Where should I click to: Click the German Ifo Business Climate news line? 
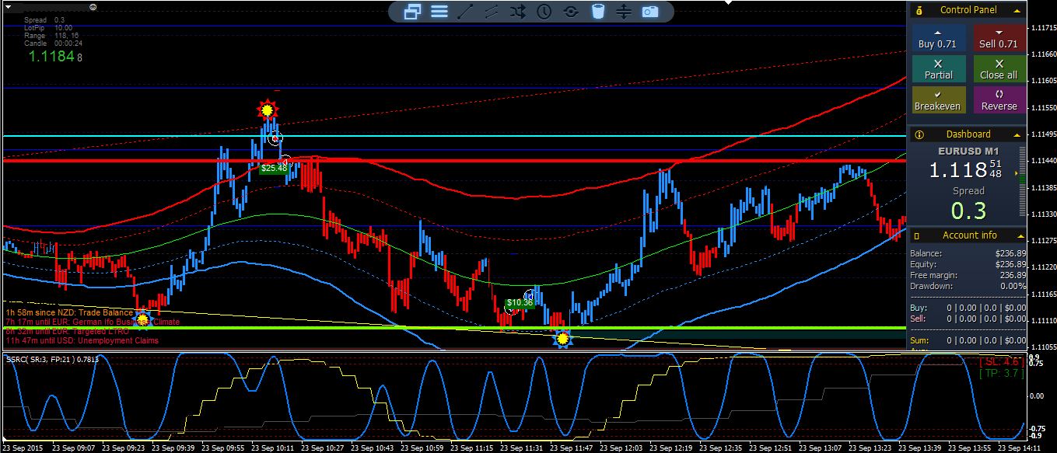point(93,322)
